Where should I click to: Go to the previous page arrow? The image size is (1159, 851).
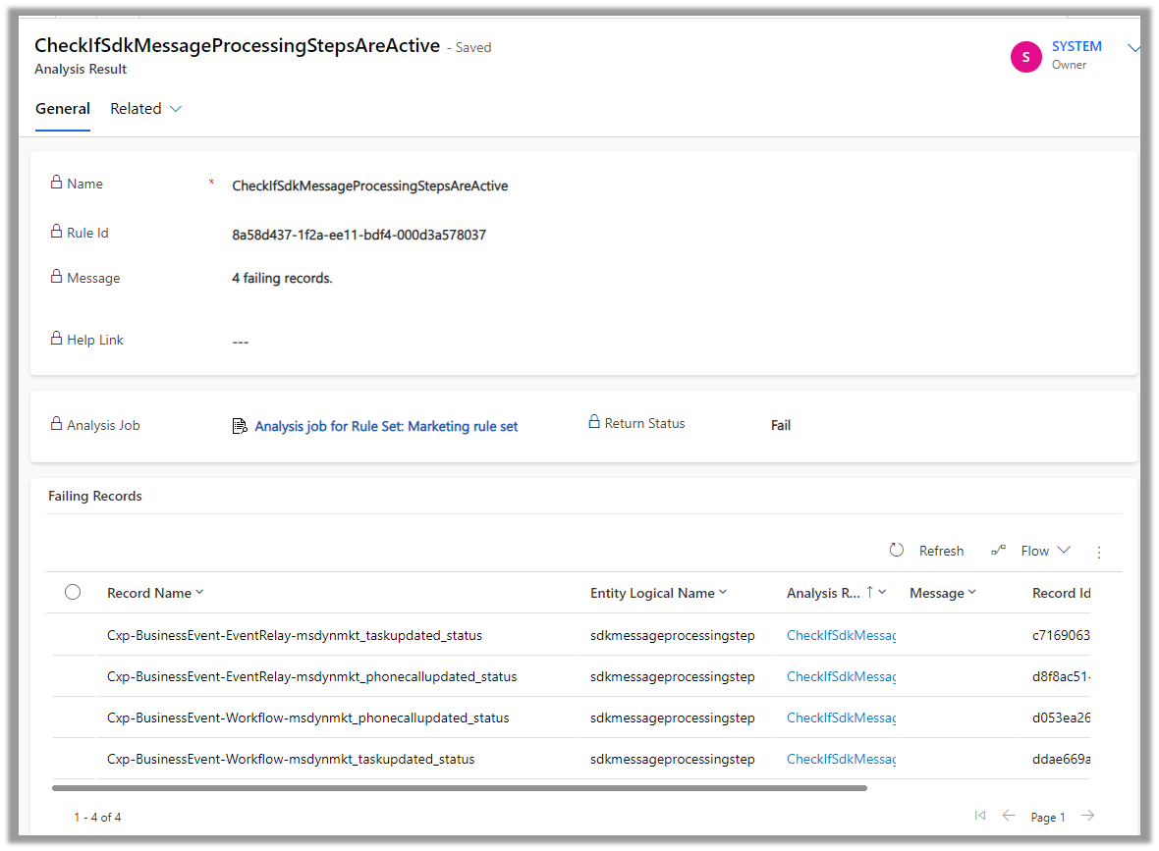pyautogui.click(x=1009, y=816)
